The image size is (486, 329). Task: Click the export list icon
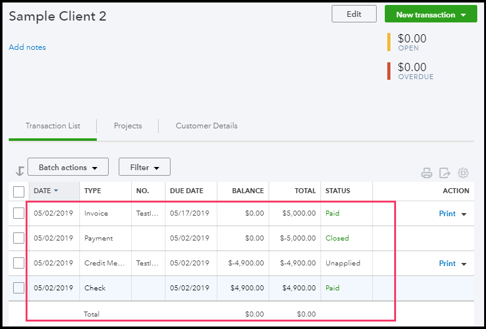pos(445,173)
